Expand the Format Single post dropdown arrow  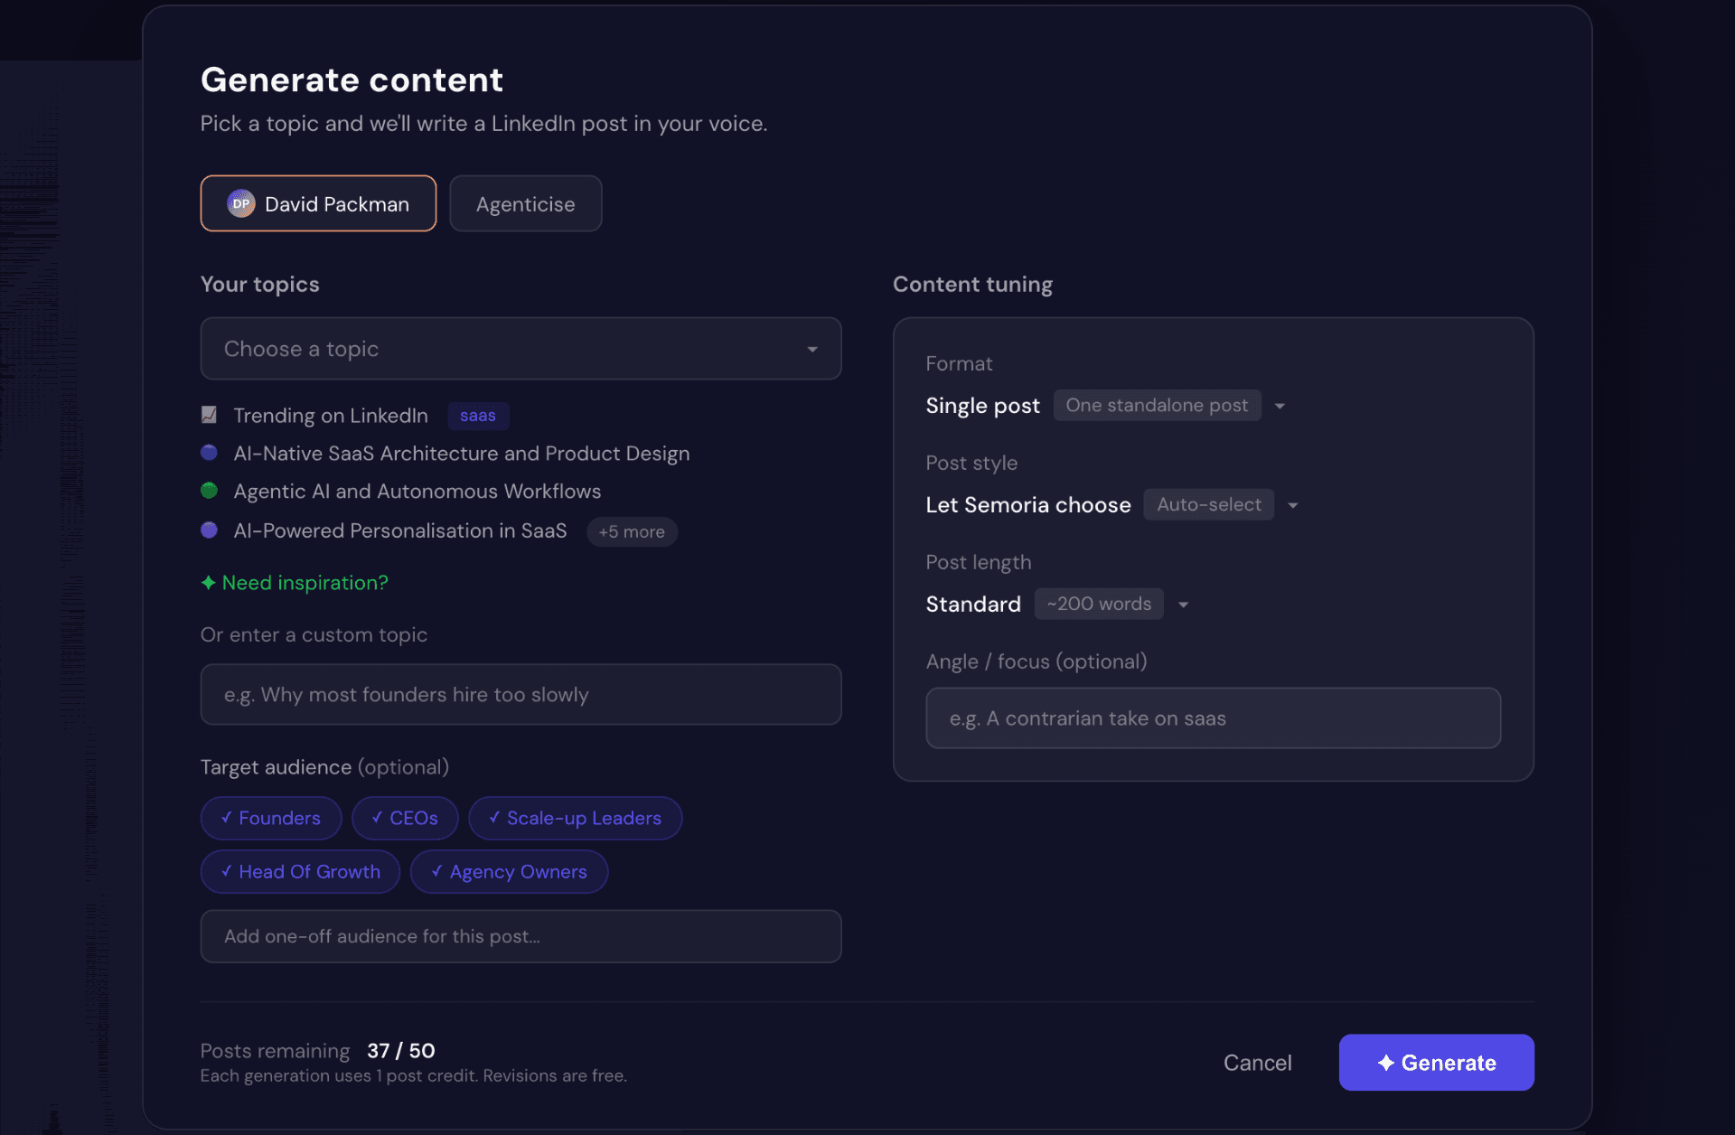tap(1280, 406)
